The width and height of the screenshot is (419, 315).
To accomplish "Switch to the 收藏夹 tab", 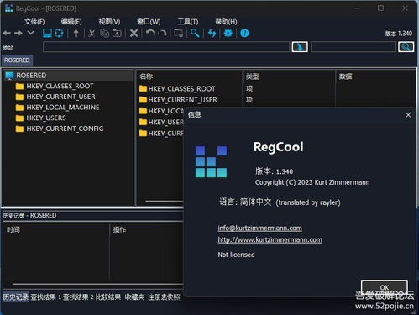I will click(134, 297).
